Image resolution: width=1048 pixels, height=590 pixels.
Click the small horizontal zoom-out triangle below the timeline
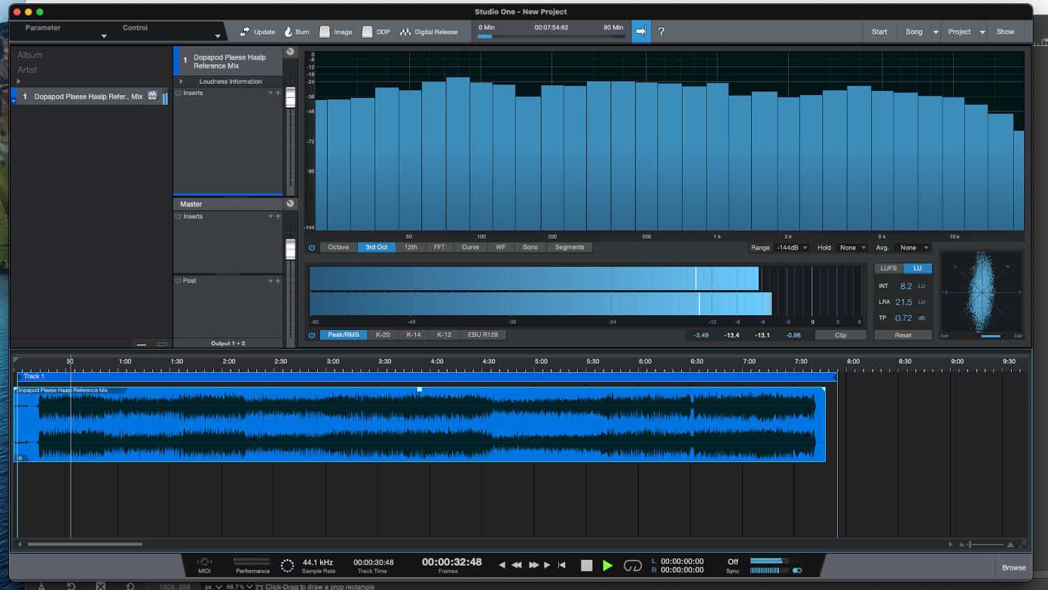(962, 545)
